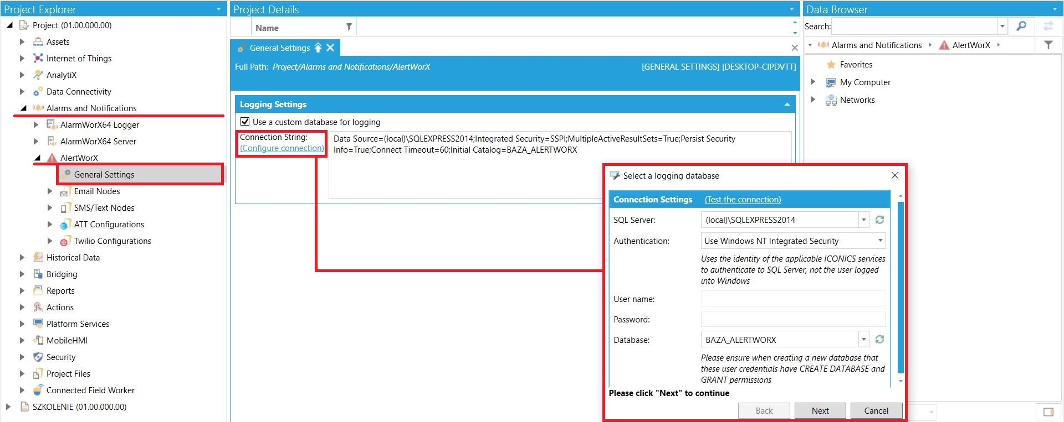Click the Actions node icon
Image resolution: width=1064 pixels, height=422 pixels.
(x=38, y=307)
